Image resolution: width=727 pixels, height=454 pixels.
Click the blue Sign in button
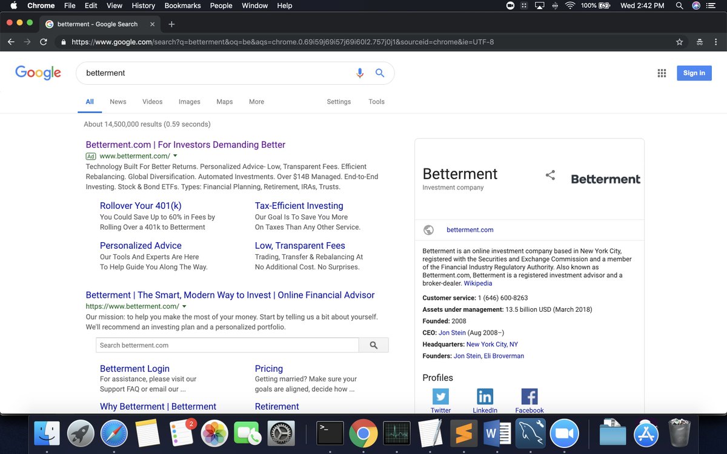(x=694, y=73)
